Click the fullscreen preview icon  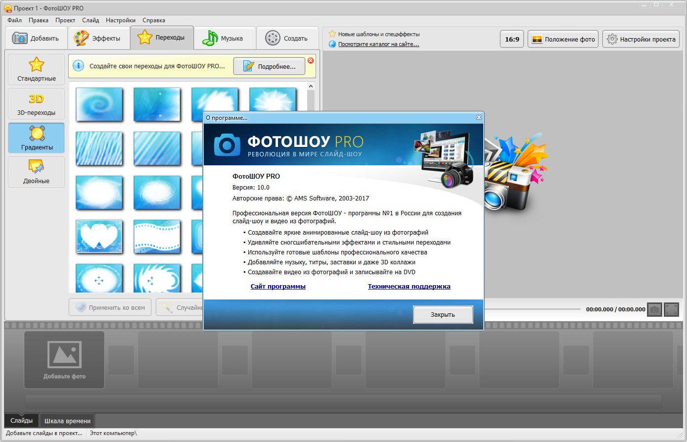pos(671,309)
